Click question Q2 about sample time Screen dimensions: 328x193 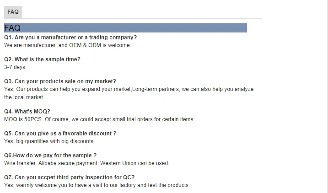click(42, 59)
